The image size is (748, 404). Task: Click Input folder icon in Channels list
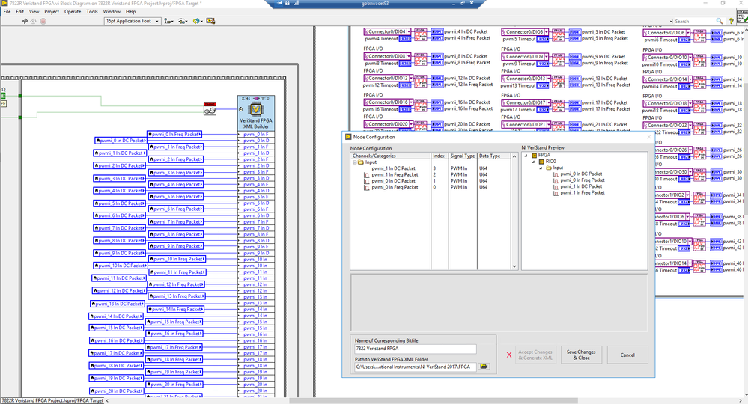(361, 162)
